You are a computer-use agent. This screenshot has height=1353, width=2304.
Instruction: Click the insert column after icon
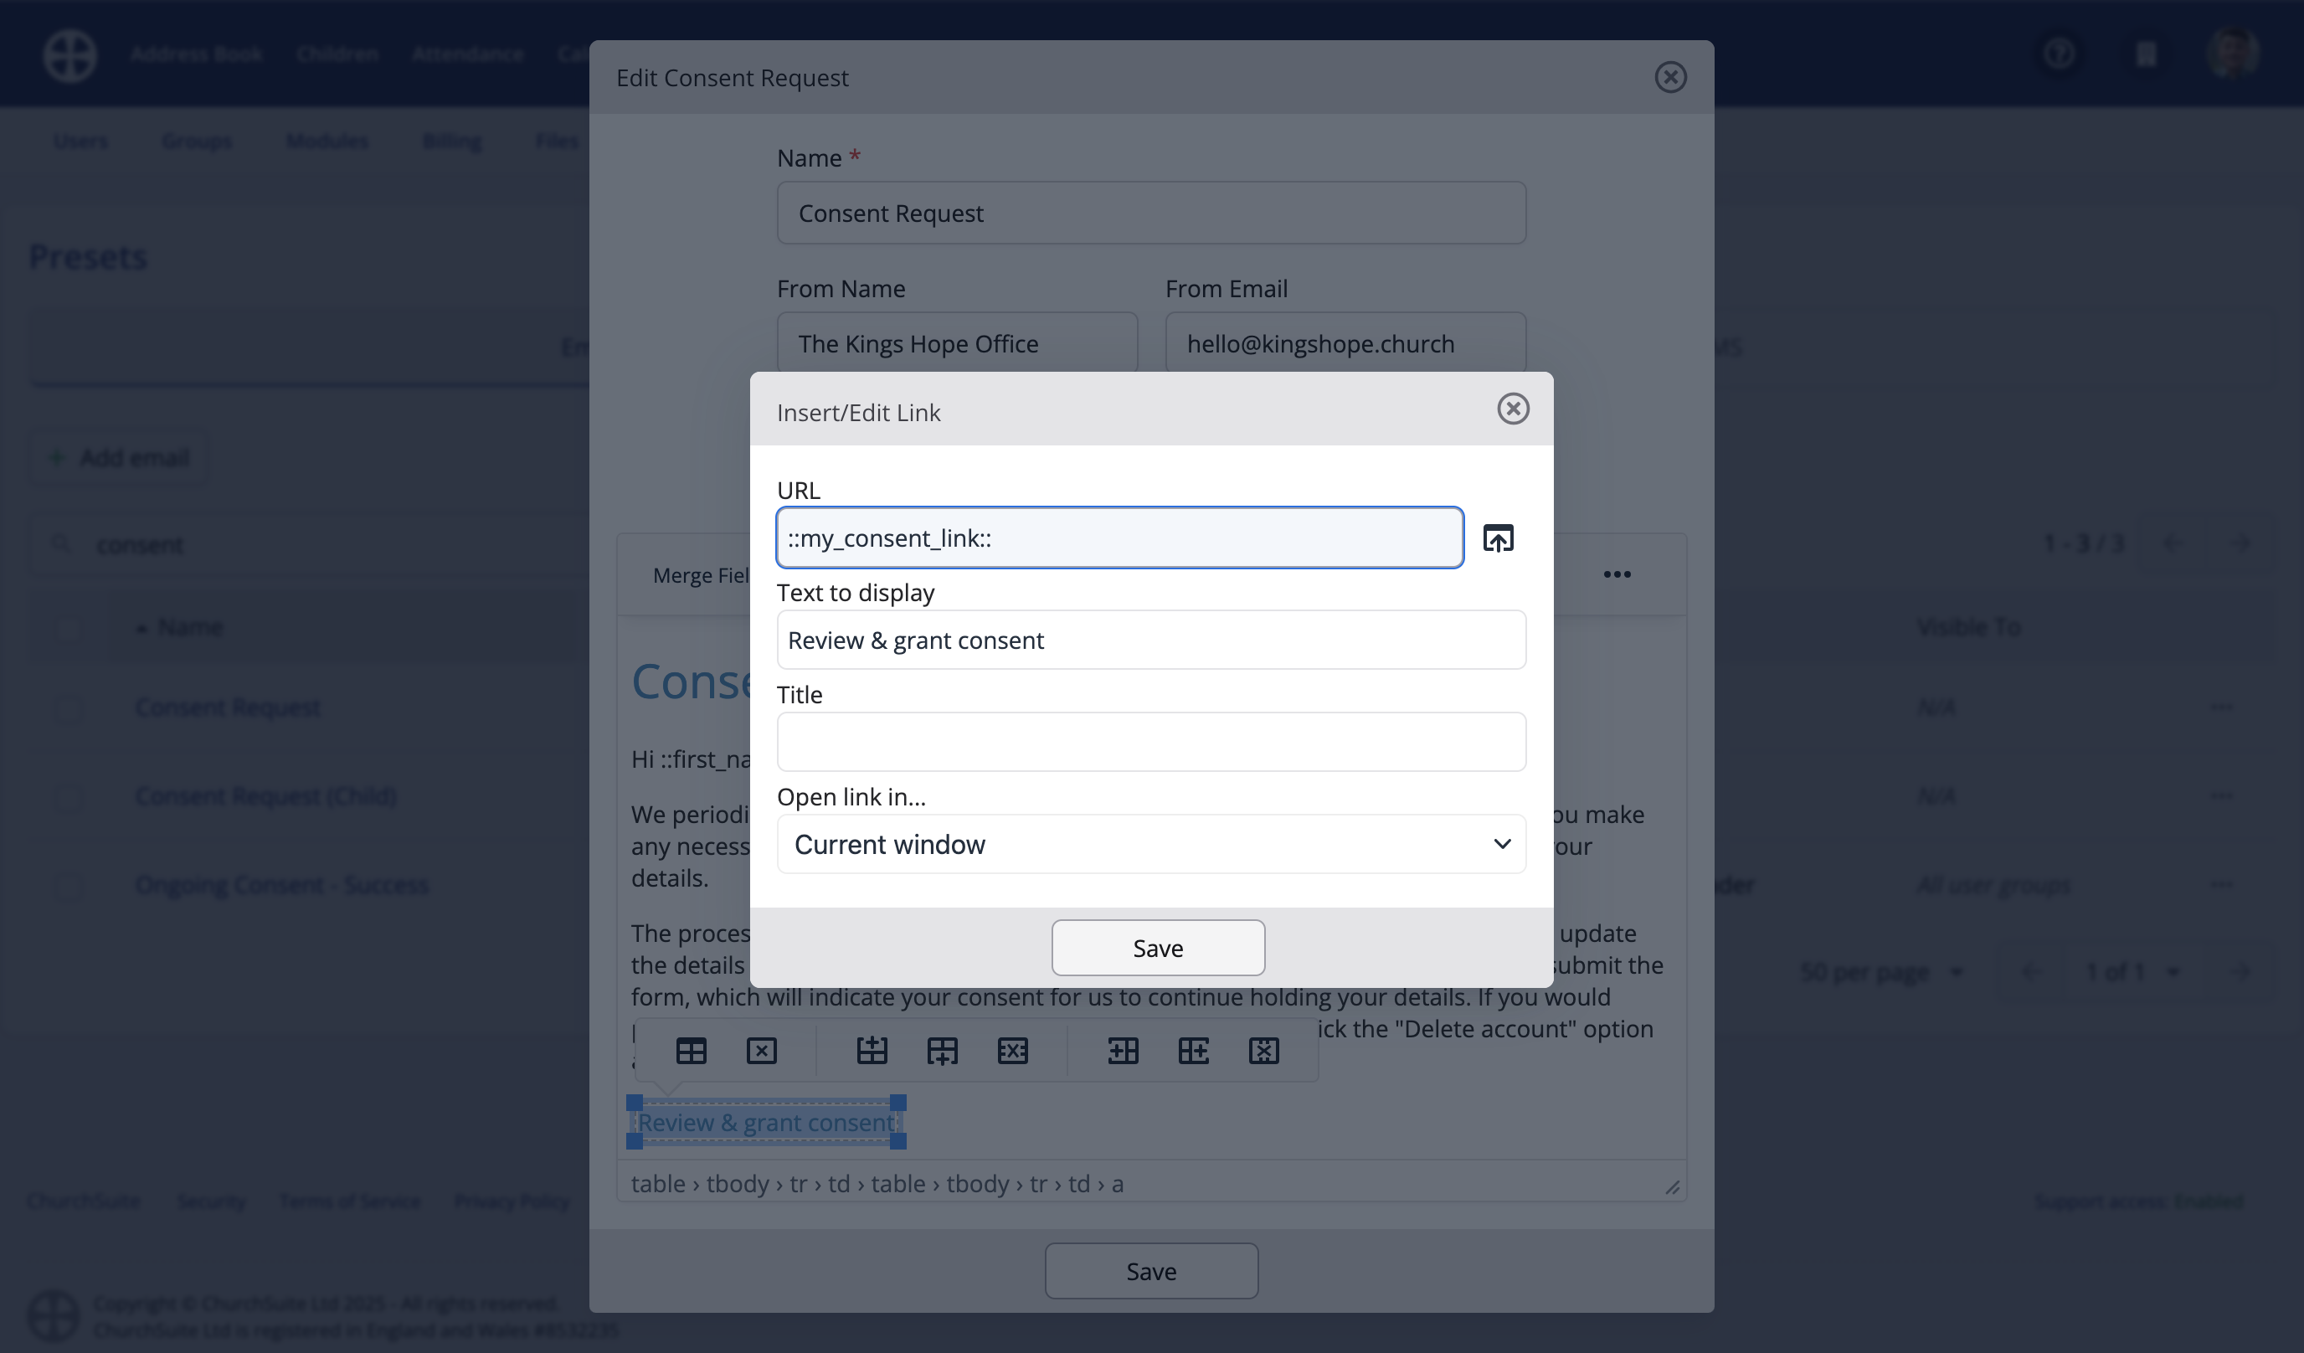[1193, 1051]
